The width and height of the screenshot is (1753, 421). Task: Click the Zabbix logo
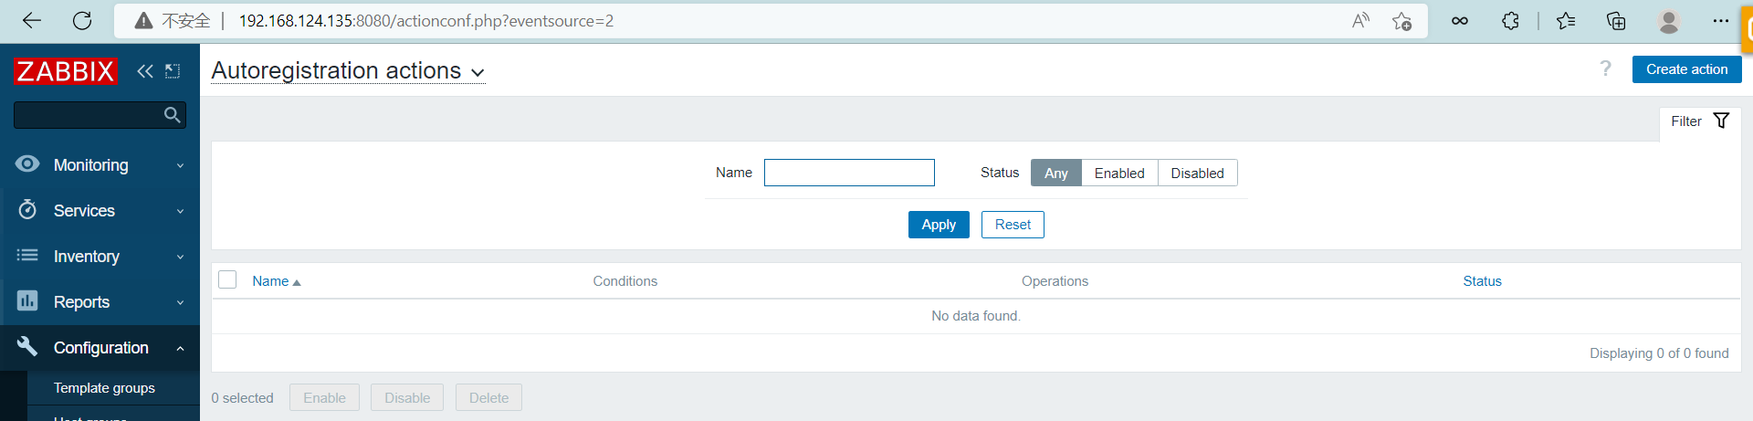coord(66,71)
